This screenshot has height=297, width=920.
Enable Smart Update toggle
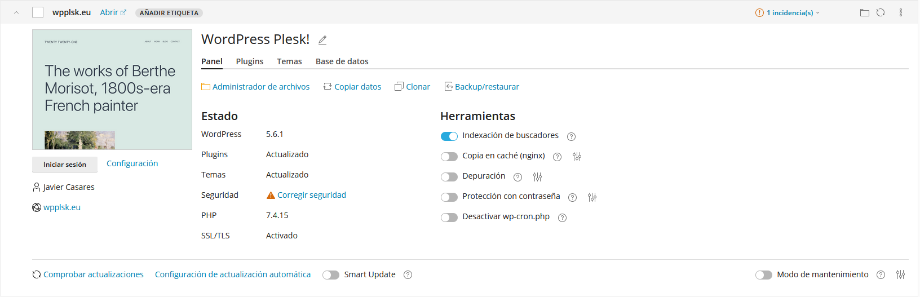(331, 275)
